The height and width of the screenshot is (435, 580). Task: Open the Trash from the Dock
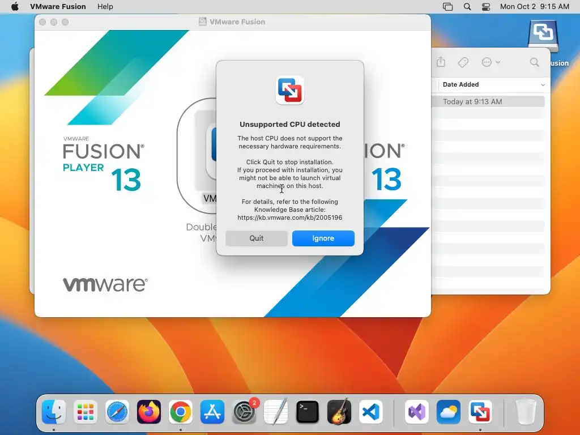(x=526, y=412)
